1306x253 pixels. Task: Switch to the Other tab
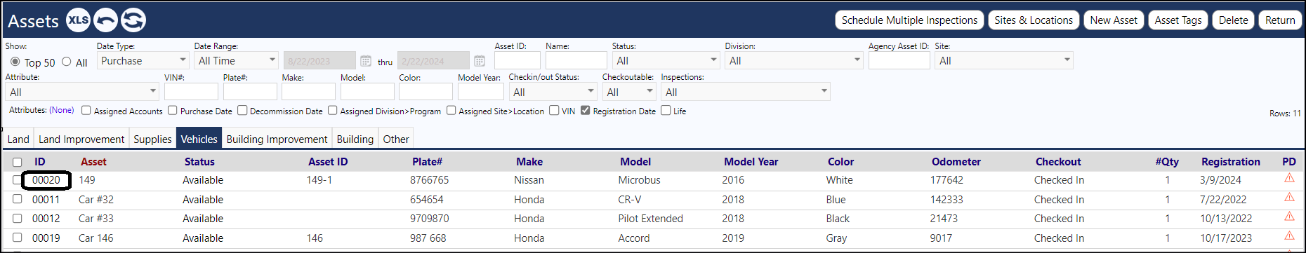[396, 139]
